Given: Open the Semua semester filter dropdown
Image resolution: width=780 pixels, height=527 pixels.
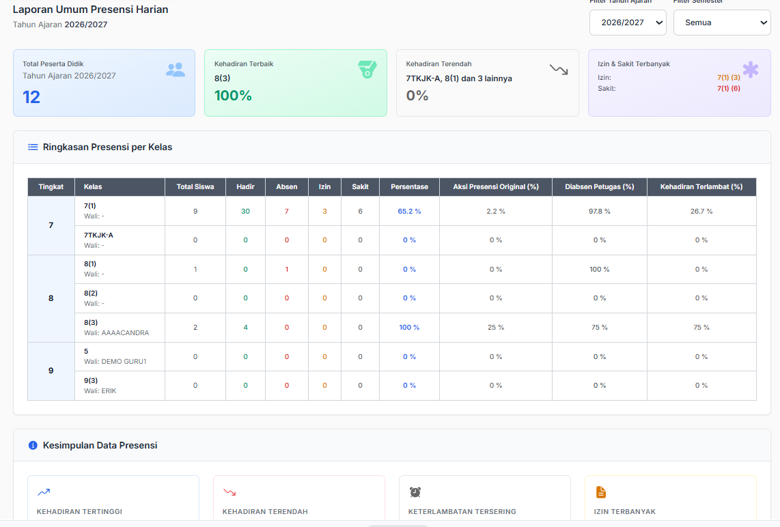Looking at the screenshot, I should point(722,23).
